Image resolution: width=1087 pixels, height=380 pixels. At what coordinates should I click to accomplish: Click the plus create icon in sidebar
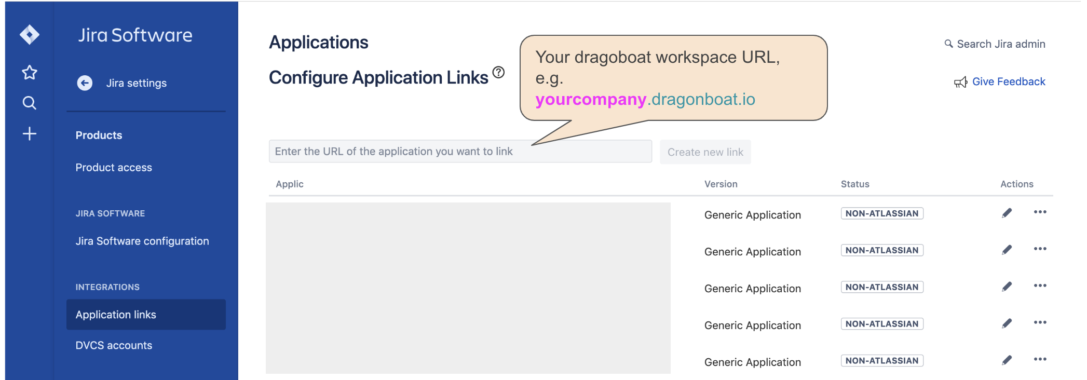coord(30,134)
